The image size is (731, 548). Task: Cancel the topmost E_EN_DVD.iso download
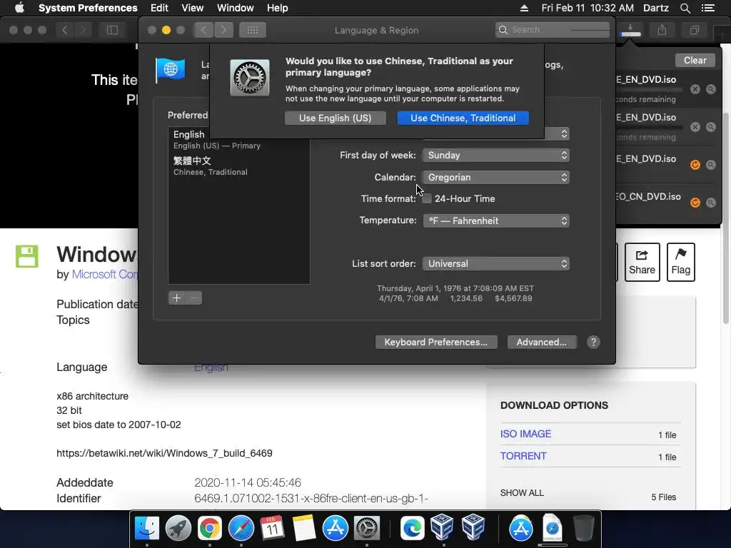pos(695,89)
